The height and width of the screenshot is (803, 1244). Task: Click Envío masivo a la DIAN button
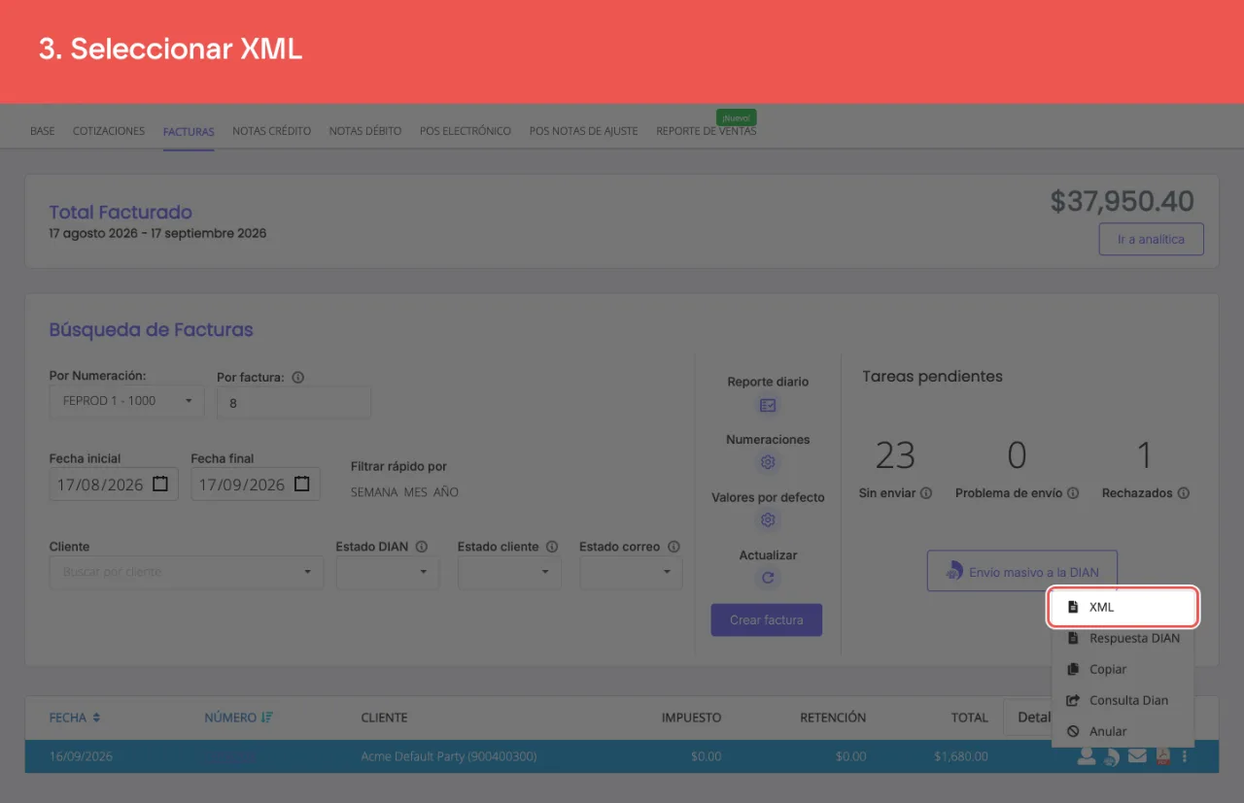(1021, 571)
